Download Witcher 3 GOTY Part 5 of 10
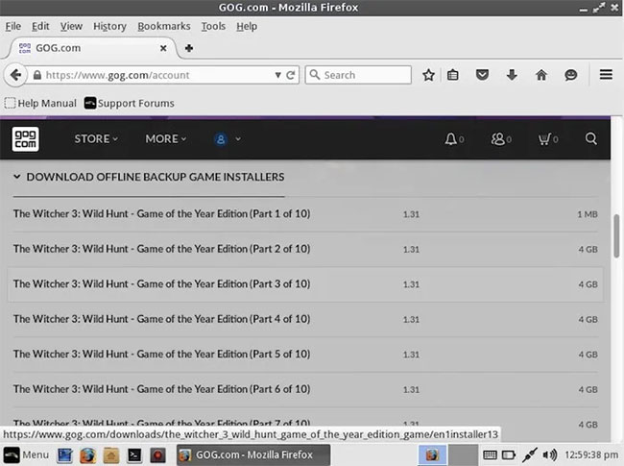 [305, 355]
